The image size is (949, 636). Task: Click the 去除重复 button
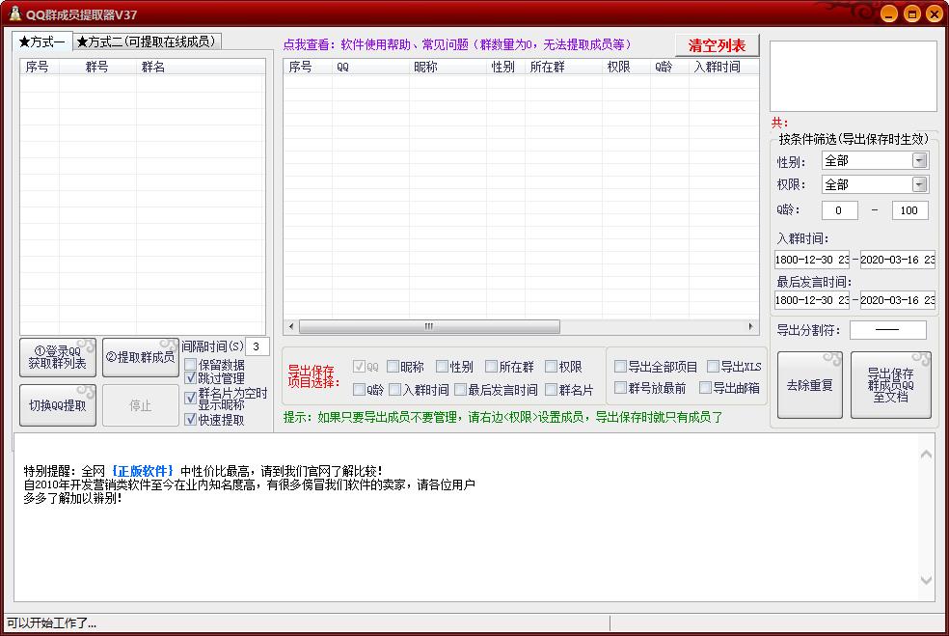[810, 385]
